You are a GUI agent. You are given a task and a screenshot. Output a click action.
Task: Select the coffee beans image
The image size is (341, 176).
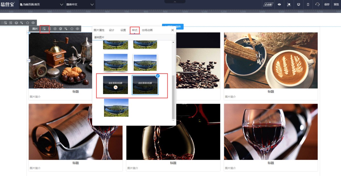[198, 60]
